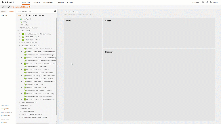The image size is (221, 124).
Task: Click the Sign out link
Action: pos(216,2)
